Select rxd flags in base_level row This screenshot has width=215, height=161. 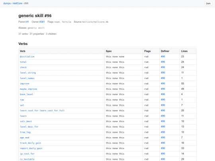pyautogui.click(x=146, y=94)
